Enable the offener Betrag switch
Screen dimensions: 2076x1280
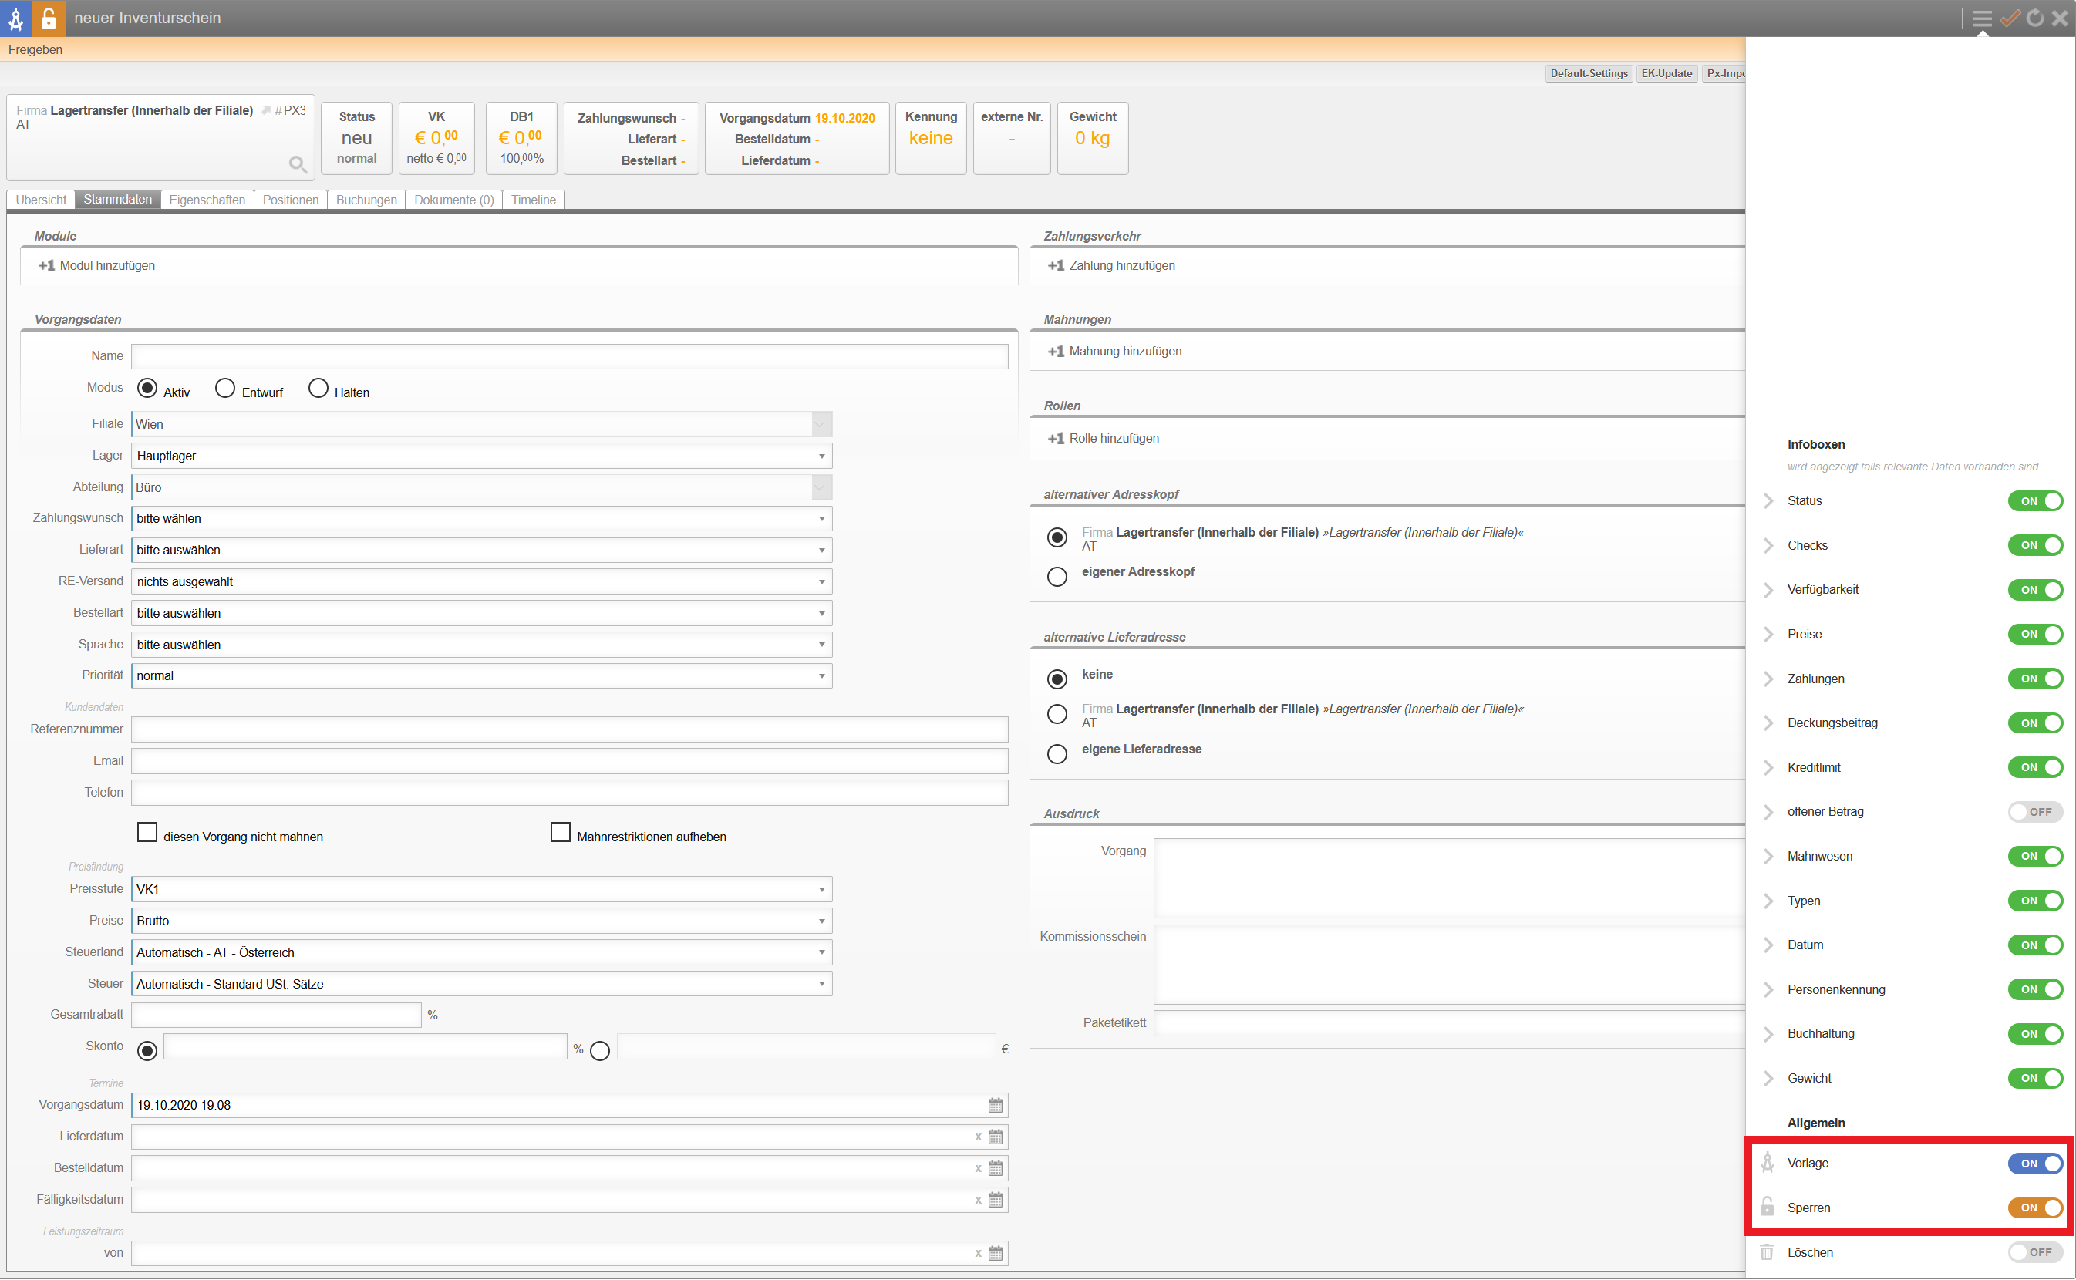tap(2035, 812)
